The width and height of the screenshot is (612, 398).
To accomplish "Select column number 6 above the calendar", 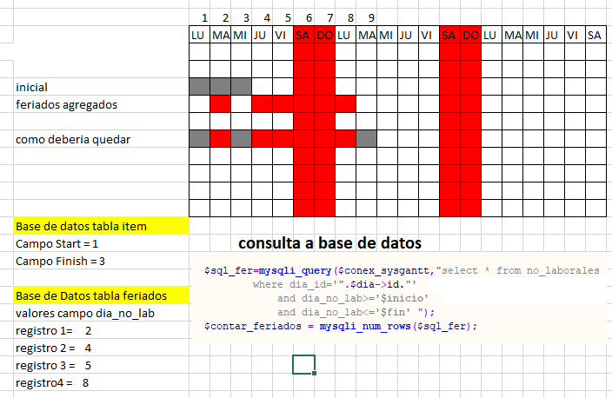I will click(x=304, y=17).
